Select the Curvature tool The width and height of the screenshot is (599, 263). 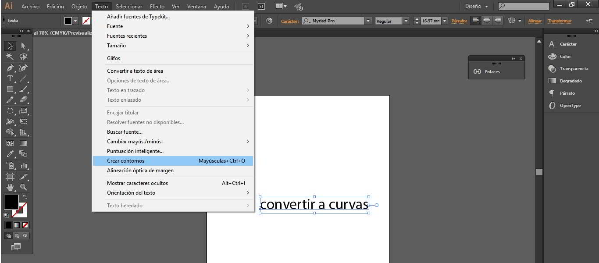point(23,68)
